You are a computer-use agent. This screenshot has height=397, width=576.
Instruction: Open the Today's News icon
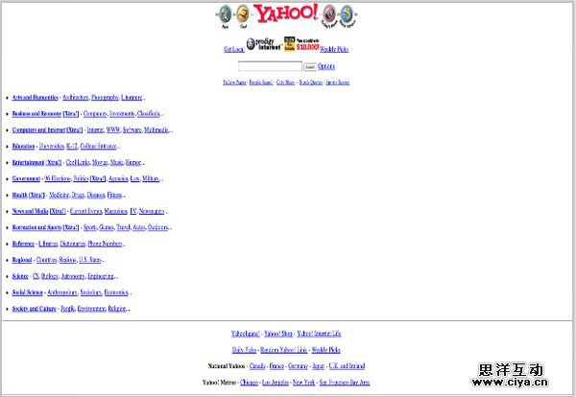click(x=329, y=15)
